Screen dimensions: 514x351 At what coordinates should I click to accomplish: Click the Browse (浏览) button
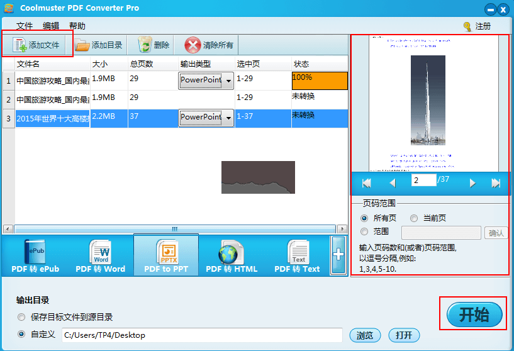pyautogui.click(x=365, y=335)
